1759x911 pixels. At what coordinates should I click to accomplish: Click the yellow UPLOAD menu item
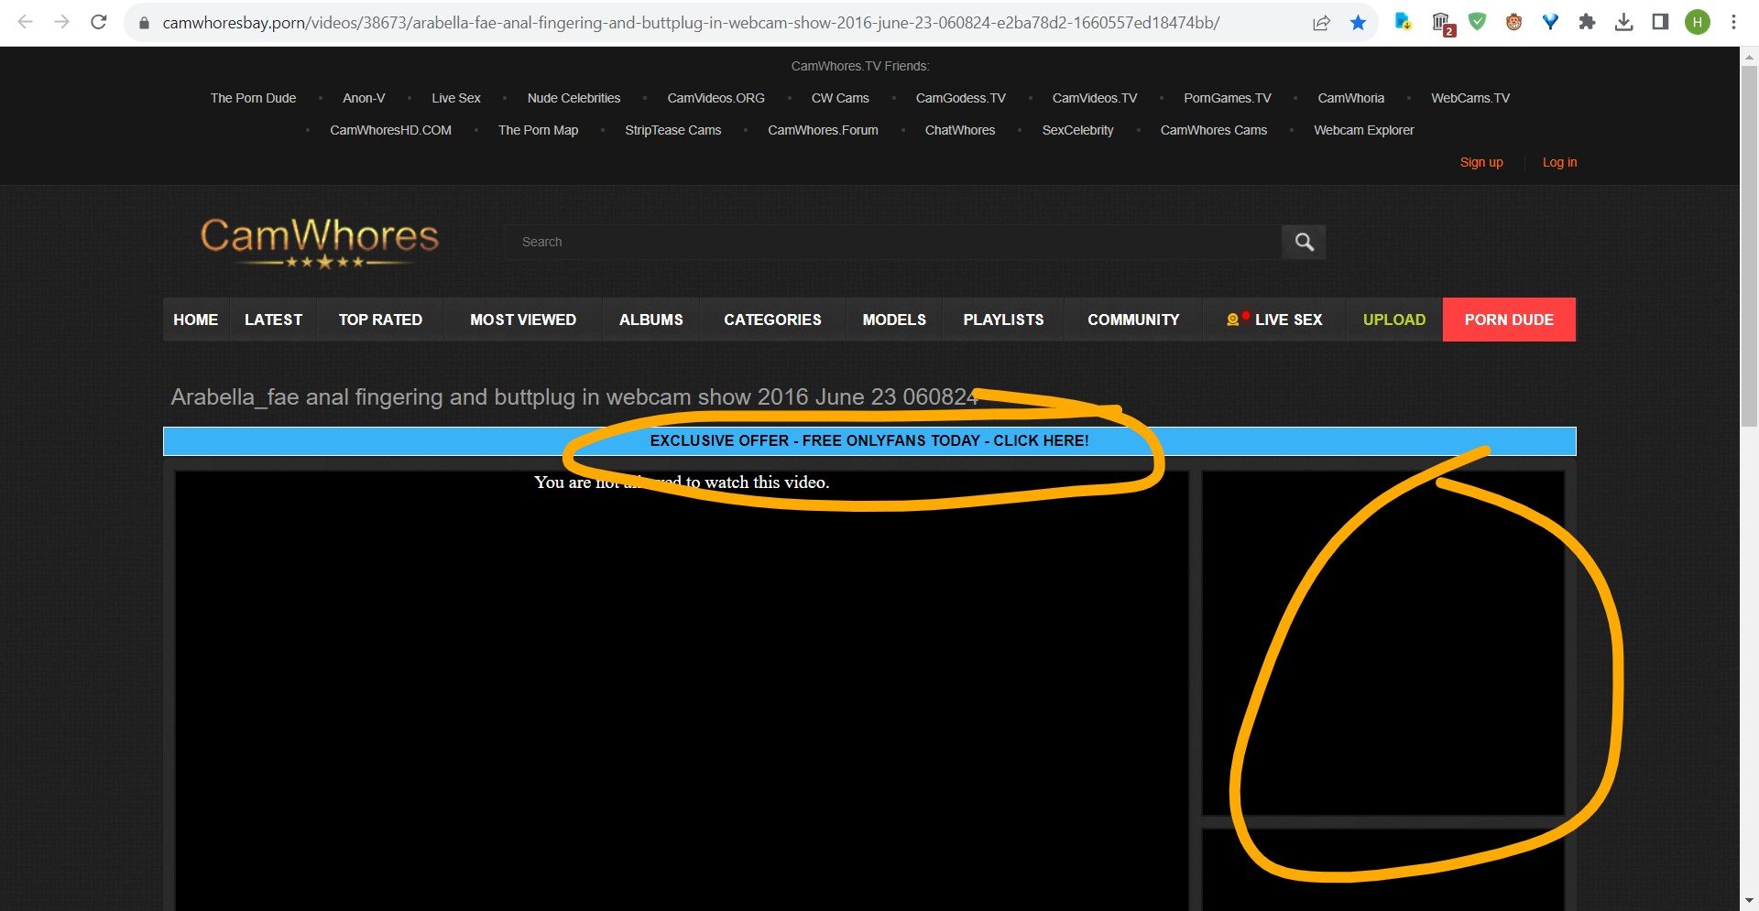tap(1393, 320)
